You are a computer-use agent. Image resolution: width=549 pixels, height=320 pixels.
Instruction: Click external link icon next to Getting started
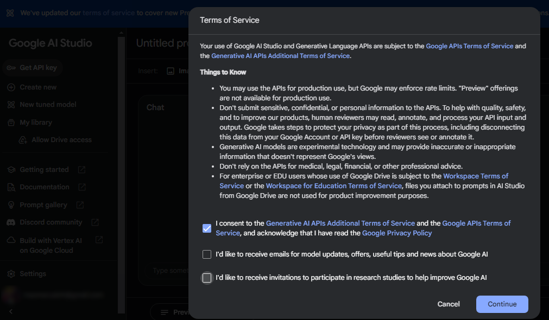pyautogui.click(x=81, y=170)
